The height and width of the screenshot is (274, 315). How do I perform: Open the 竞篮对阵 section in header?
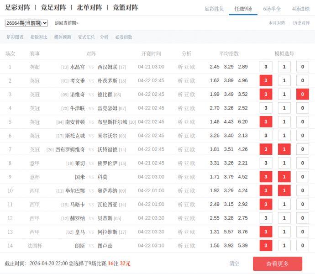[x=126, y=7]
